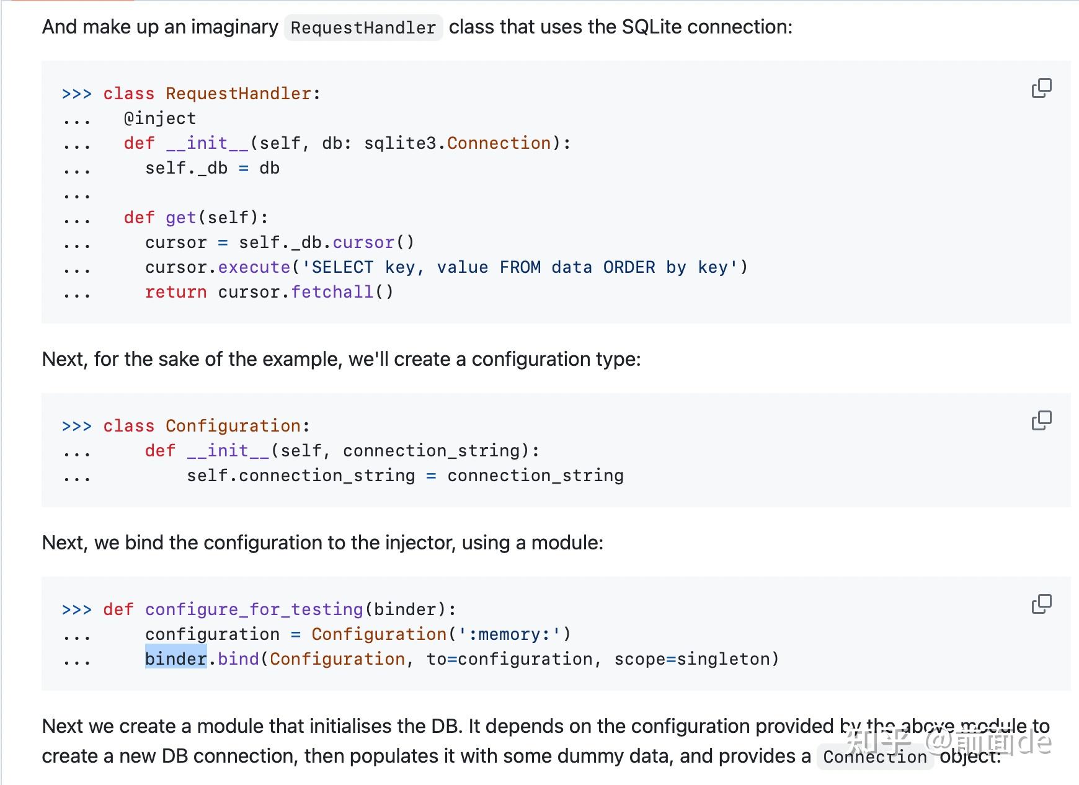
Task: Click the SELECT query string in the code
Action: [x=520, y=267]
